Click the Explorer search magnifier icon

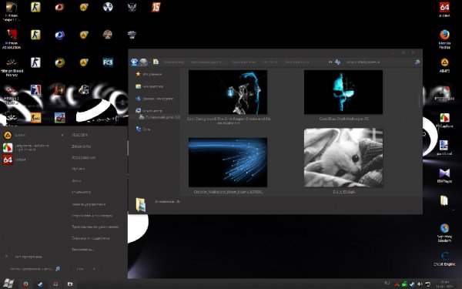tap(417, 62)
